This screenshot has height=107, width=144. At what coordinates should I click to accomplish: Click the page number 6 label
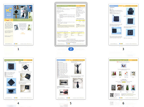(x=123, y=103)
